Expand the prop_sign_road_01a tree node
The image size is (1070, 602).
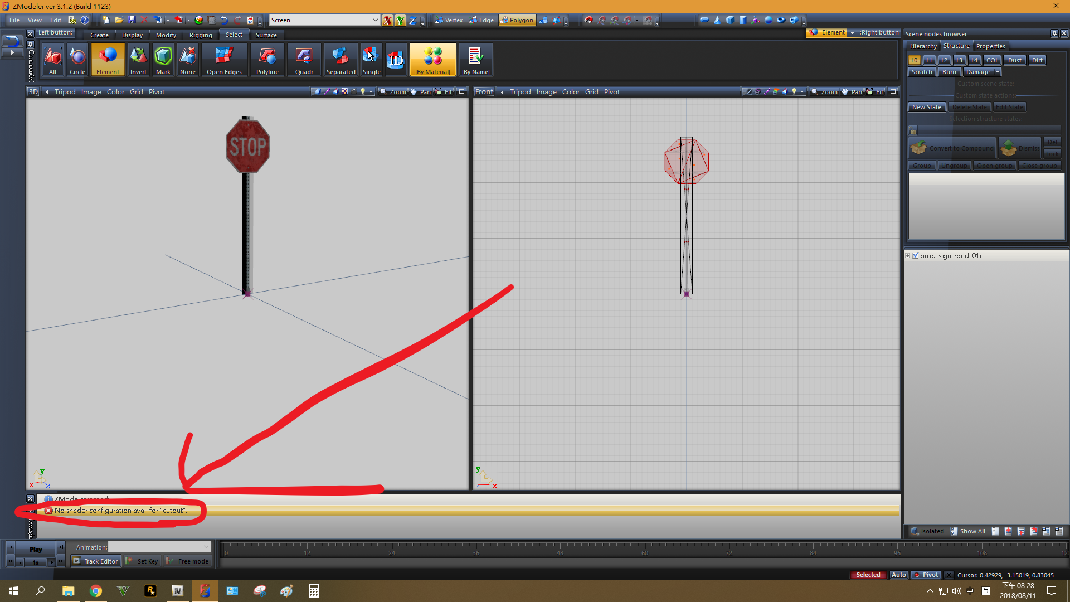pos(908,256)
